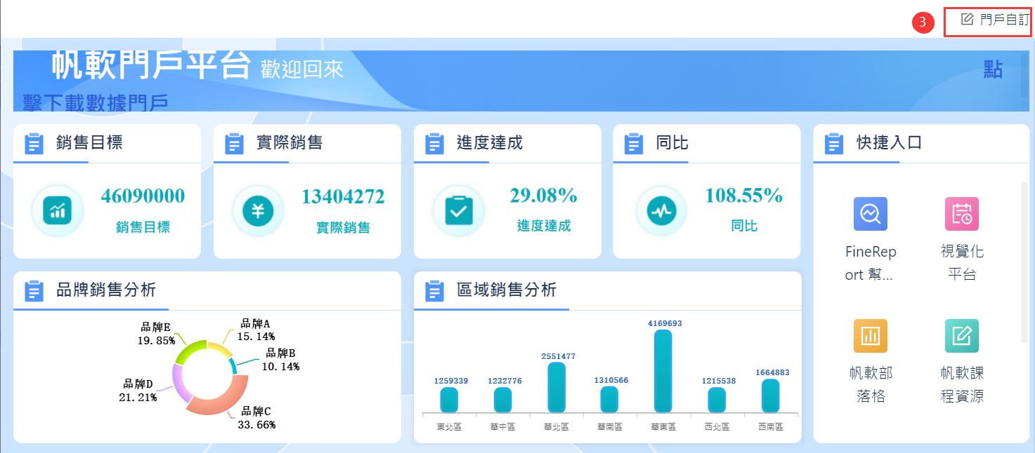Click the 華東區 axis label
The image size is (1035, 453).
click(663, 426)
